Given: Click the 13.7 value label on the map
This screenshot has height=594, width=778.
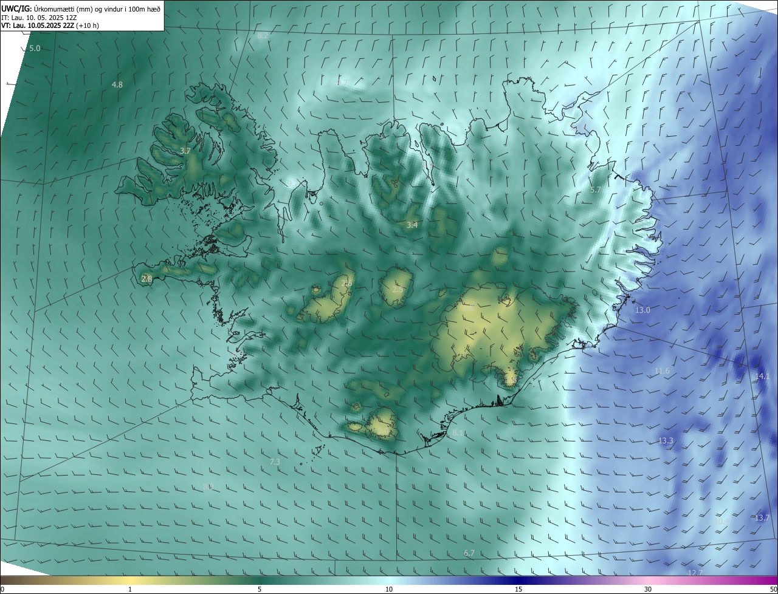Looking at the screenshot, I should (x=762, y=517).
